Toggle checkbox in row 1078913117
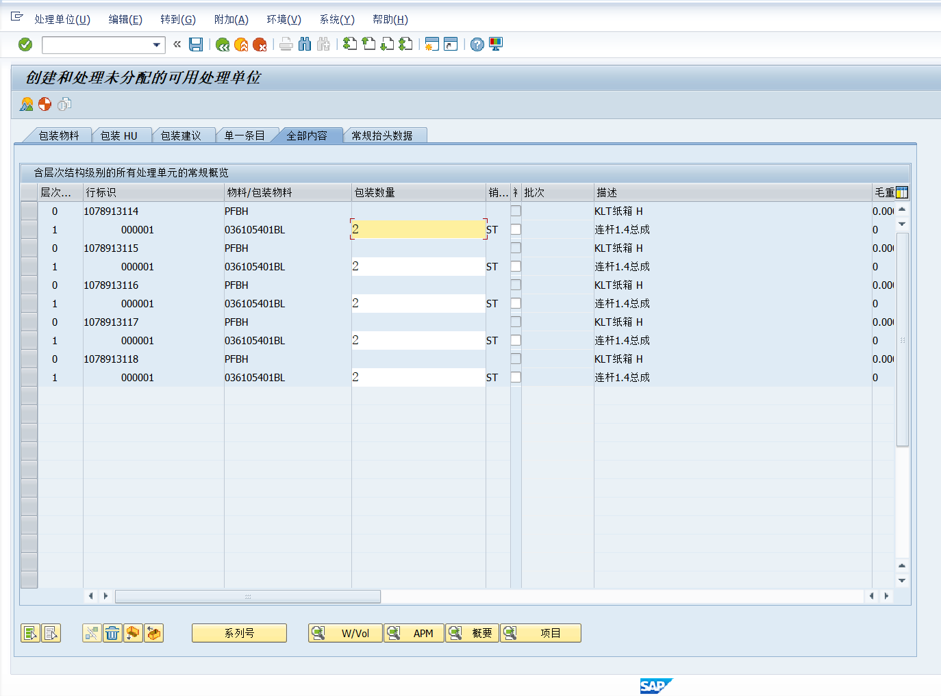Screen dimensions: 941x696 pos(516,322)
